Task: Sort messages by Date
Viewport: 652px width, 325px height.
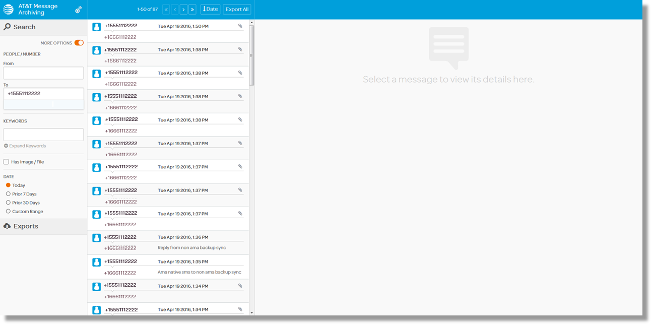Action: (210, 9)
